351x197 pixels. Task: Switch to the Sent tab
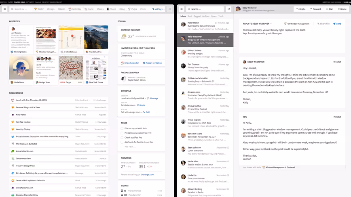[190, 16]
